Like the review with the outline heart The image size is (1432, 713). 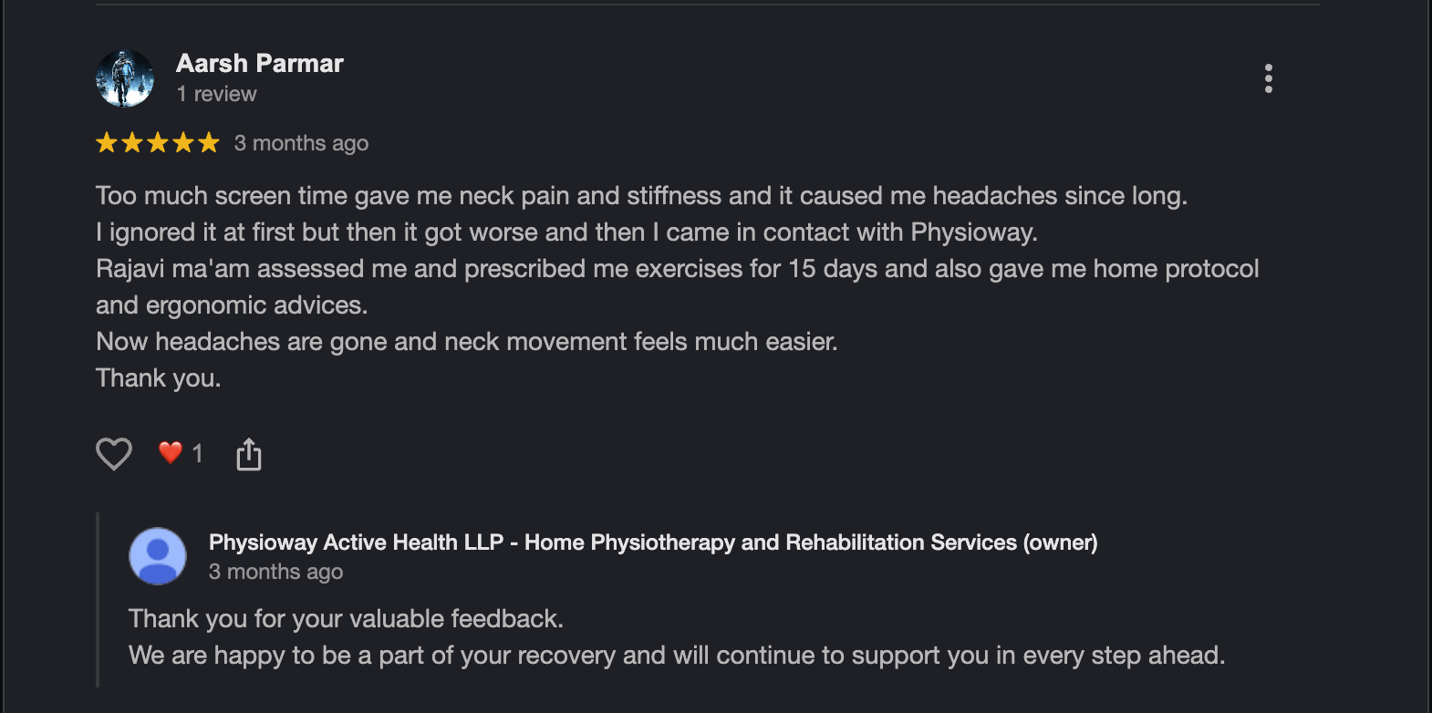click(x=114, y=453)
